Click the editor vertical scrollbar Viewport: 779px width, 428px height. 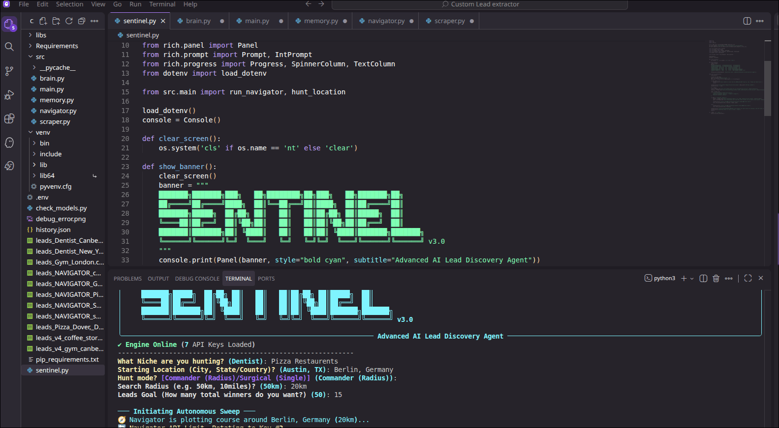768,88
